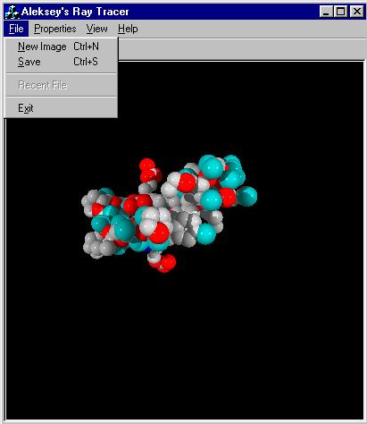Maximize the Ray Tracer window
367x424 pixels.
[340, 12]
